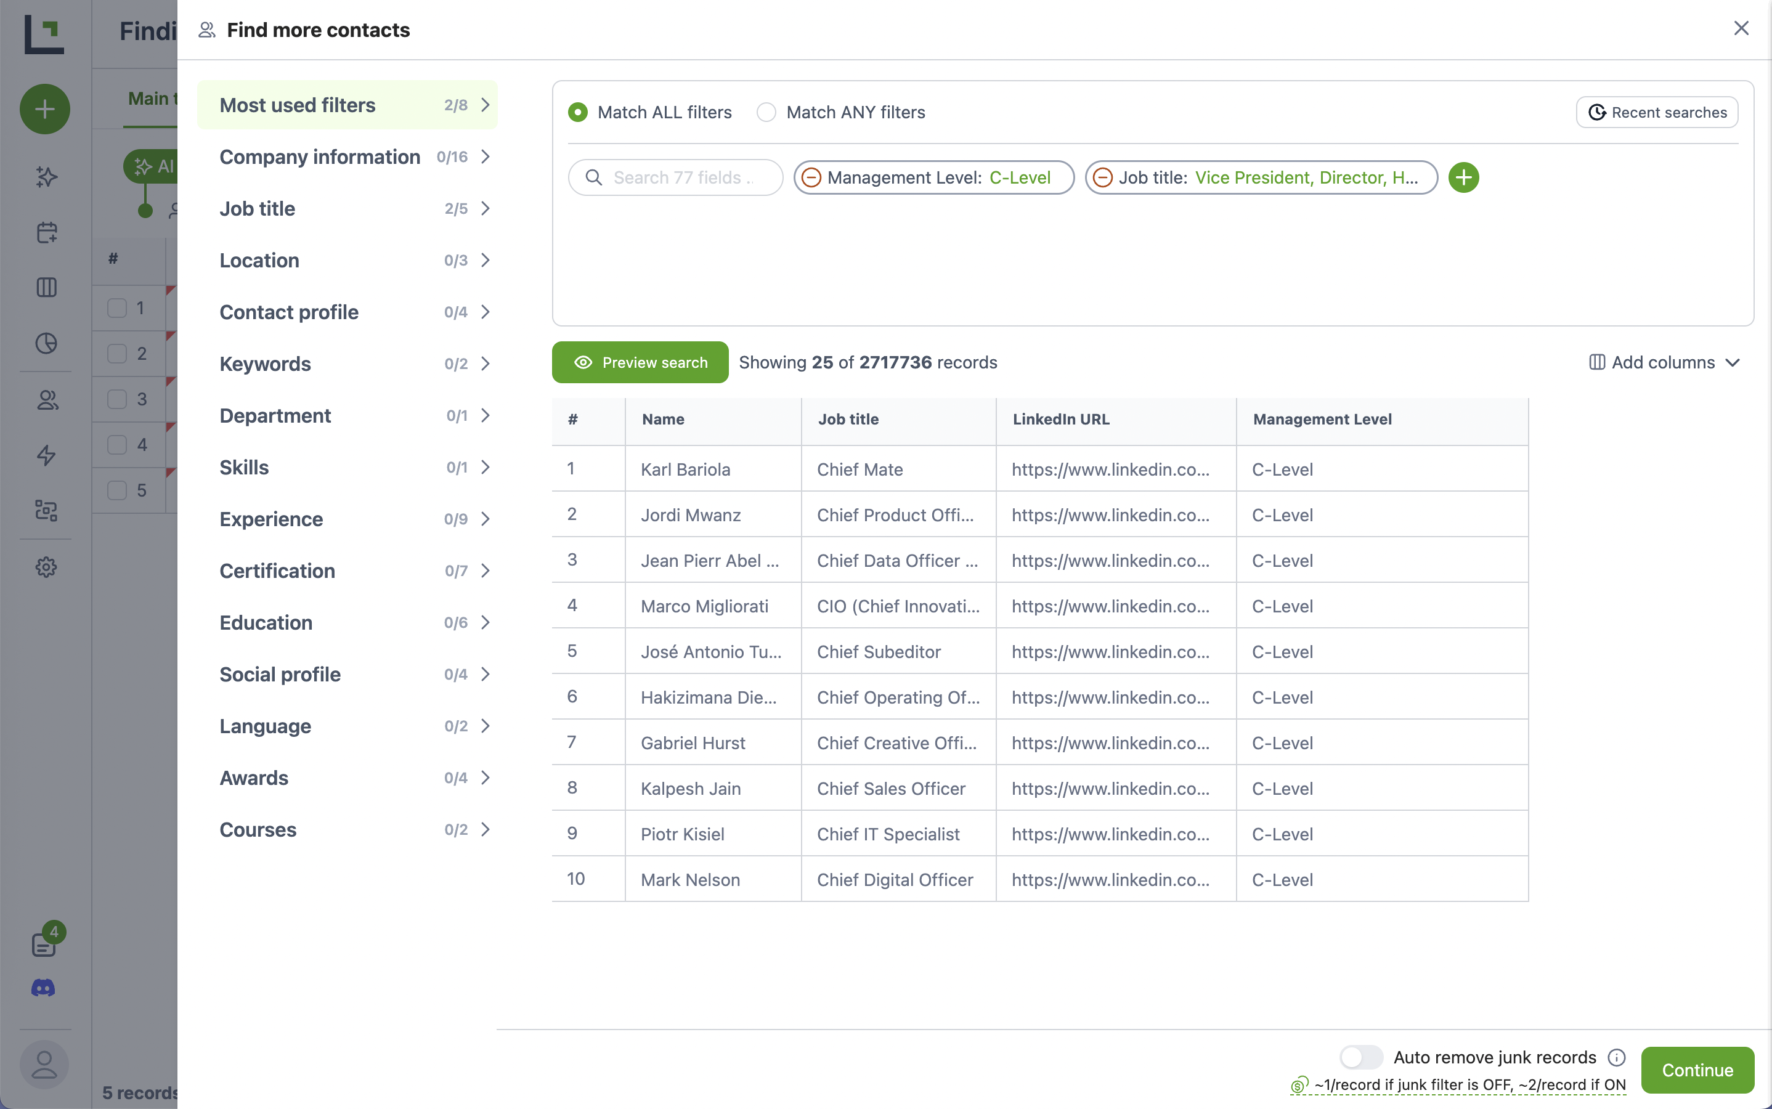Click the credits coin icon near cost note

coord(1299,1084)
